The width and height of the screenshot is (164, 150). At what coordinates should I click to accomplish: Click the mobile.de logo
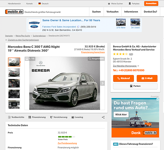[x=14, y=12]
